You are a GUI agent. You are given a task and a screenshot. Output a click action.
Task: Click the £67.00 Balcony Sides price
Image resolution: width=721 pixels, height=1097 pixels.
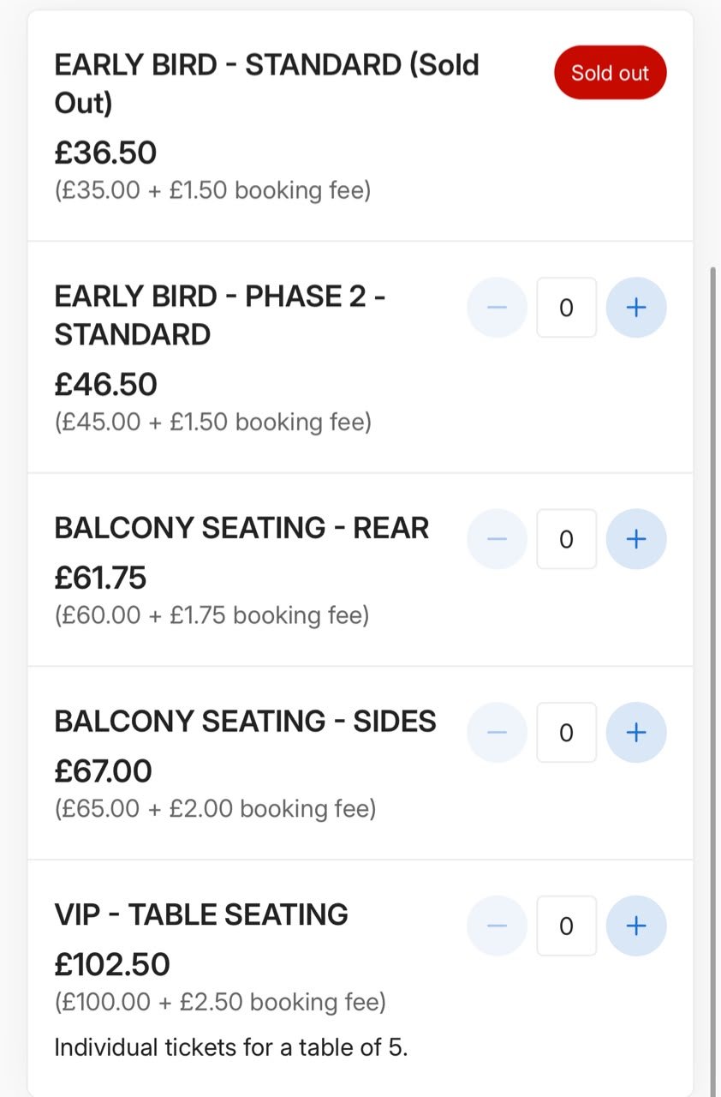point(103,771)
